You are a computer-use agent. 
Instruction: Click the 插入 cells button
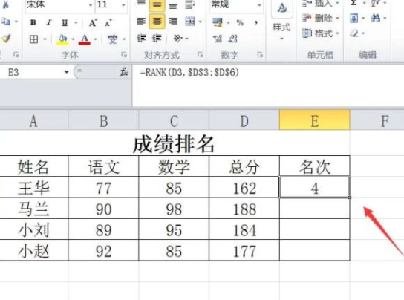tap(321, 4)
